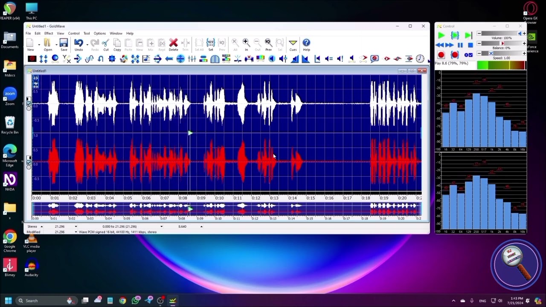546x307 pixels.
Task: Click the speaker with exclamation mark icon
Action: 340,59
